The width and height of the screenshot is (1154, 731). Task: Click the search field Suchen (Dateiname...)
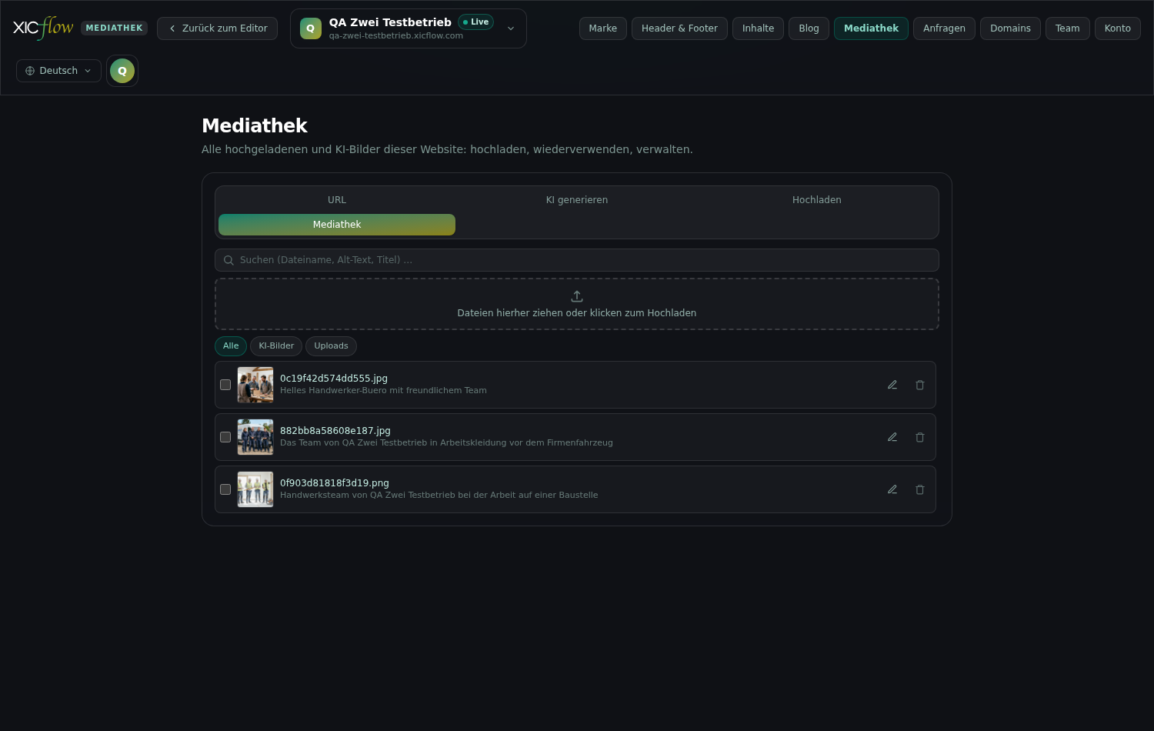(577, 260)
